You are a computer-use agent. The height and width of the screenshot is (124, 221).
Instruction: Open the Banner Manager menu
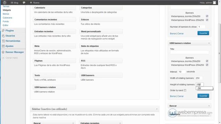15,52
